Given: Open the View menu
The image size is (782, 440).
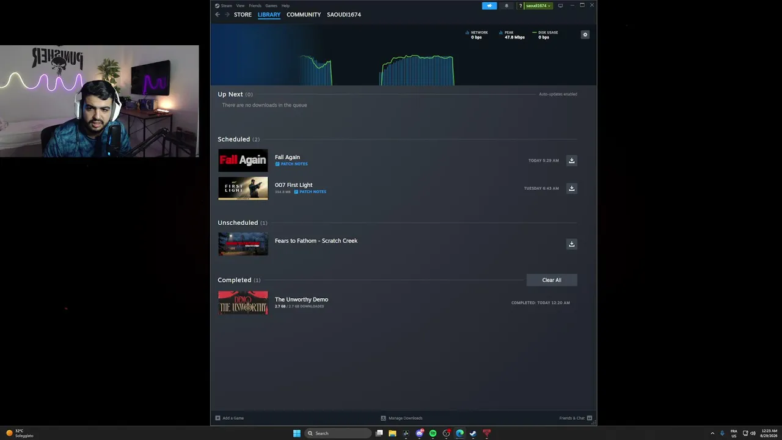Looking at the screenshot, I should (240, 5).
